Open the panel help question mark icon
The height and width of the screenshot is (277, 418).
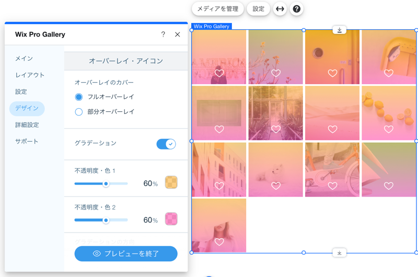coord(163,34)
